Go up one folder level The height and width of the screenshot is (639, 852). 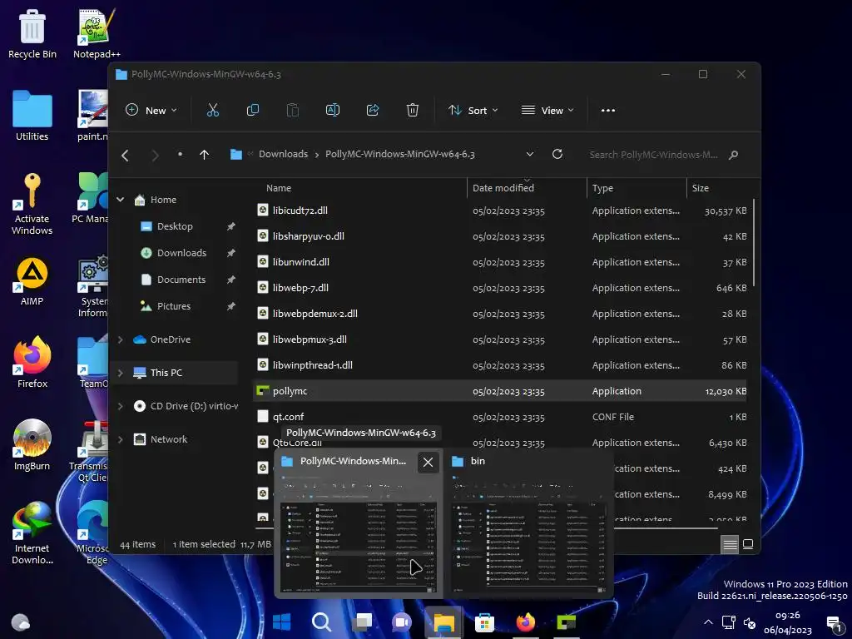click(205, 155)
